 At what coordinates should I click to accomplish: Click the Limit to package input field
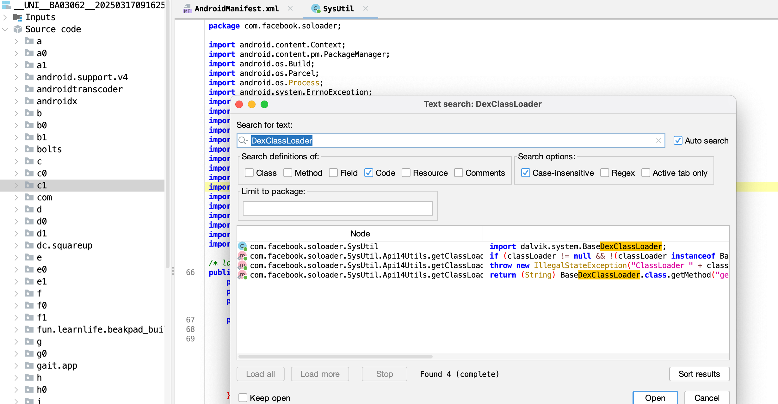coord(337,208)
